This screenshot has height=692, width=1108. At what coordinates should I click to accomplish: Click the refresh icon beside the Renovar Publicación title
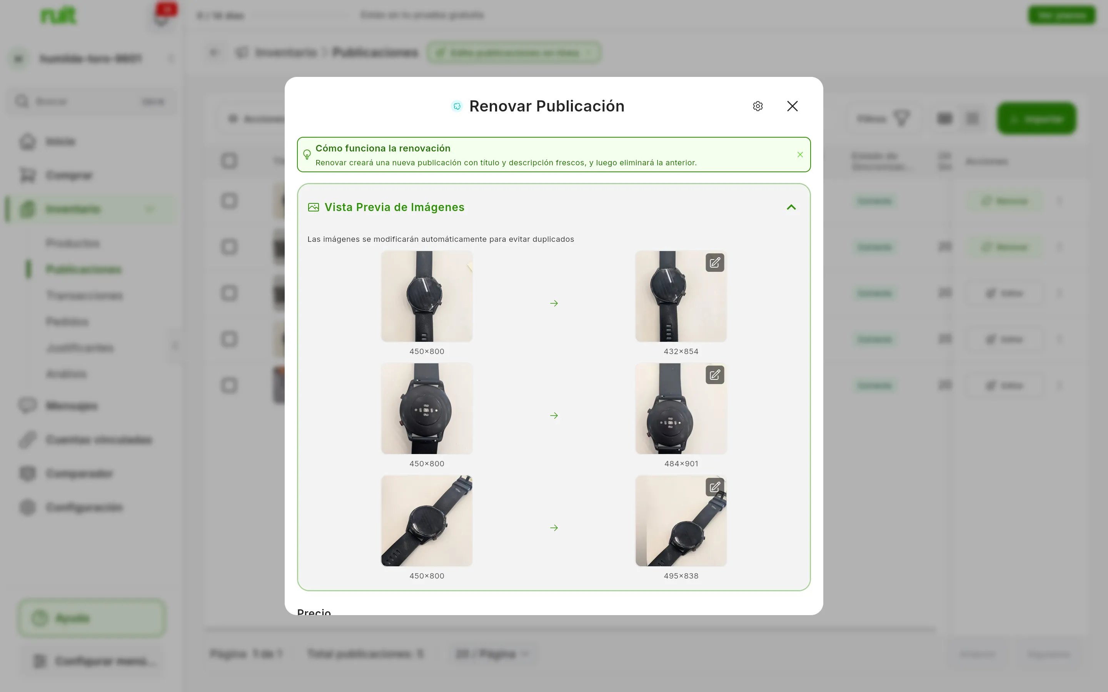click(x=457, y=106)
